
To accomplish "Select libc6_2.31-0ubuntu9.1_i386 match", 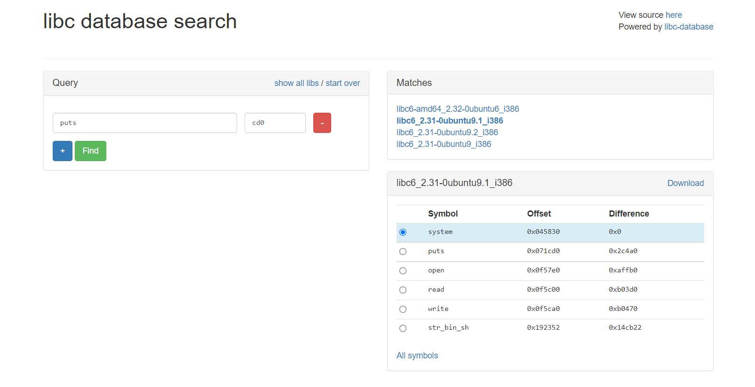I will tap(449, 121).
